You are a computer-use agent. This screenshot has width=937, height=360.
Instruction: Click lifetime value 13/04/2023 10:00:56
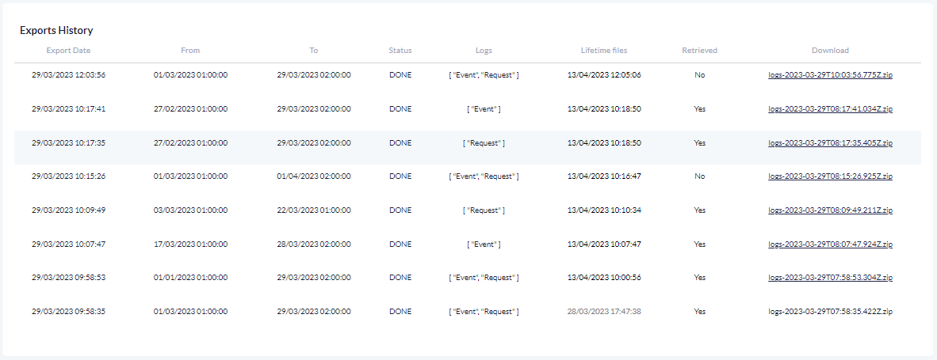(x=604, y=278)
